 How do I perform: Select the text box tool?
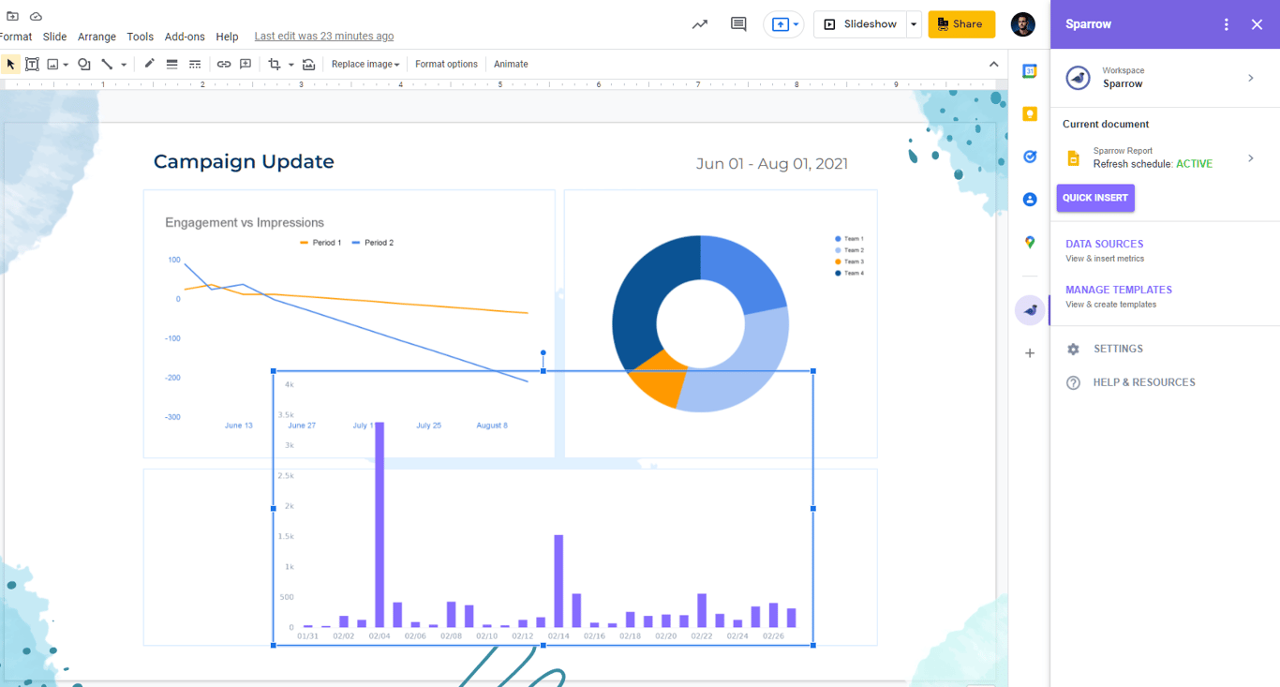tap(32, 64)
